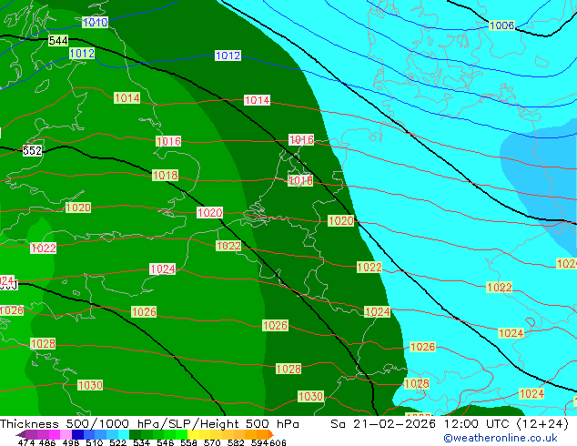Click the legend value 510
Screen dimensions: 577x446
click(x=95, y=442)
